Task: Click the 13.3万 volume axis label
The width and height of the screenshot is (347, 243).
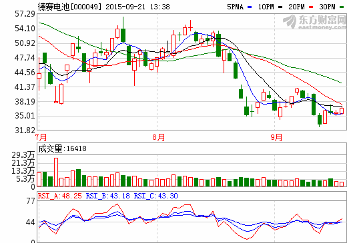Action: 23,171
